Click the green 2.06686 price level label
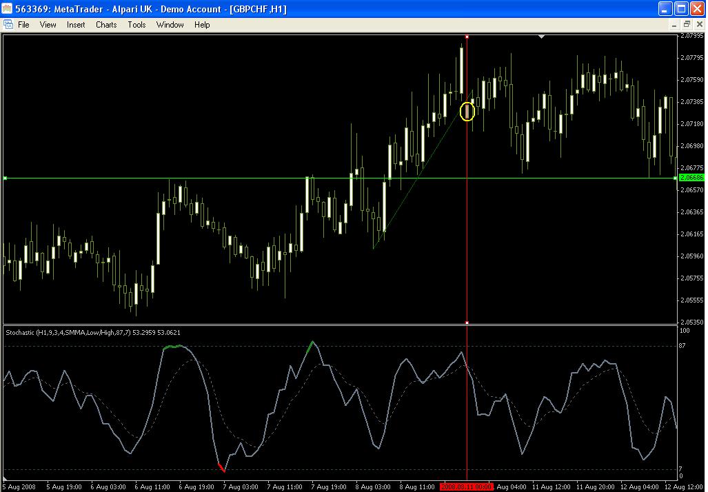The height and width of the screenshot is (492, 708). [x=691, y=178]
